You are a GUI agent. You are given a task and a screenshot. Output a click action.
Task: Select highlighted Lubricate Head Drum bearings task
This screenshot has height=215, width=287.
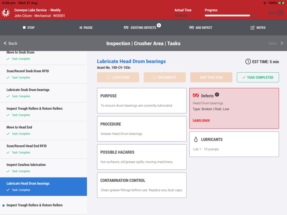43,187
